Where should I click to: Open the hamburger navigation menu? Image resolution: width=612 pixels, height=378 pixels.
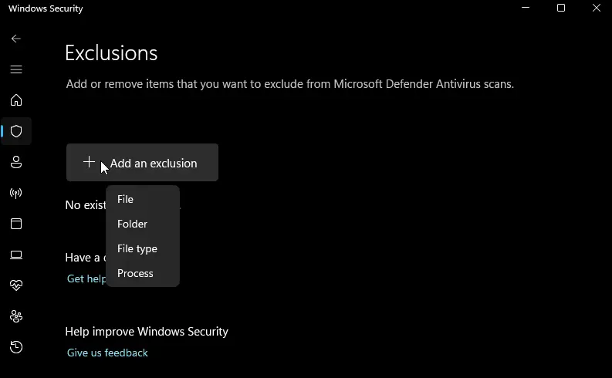pyautogui.click(x=16, y=69)
